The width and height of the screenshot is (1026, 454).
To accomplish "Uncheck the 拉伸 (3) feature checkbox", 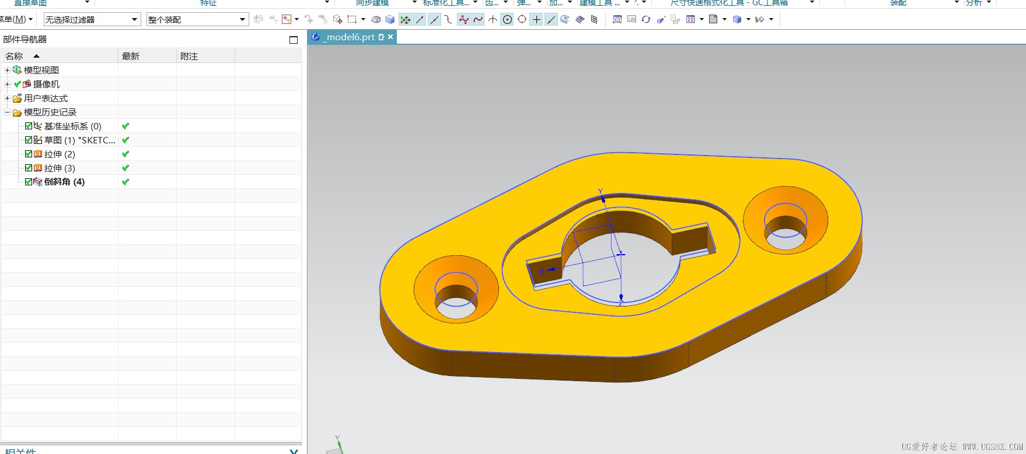I will 29,168.
